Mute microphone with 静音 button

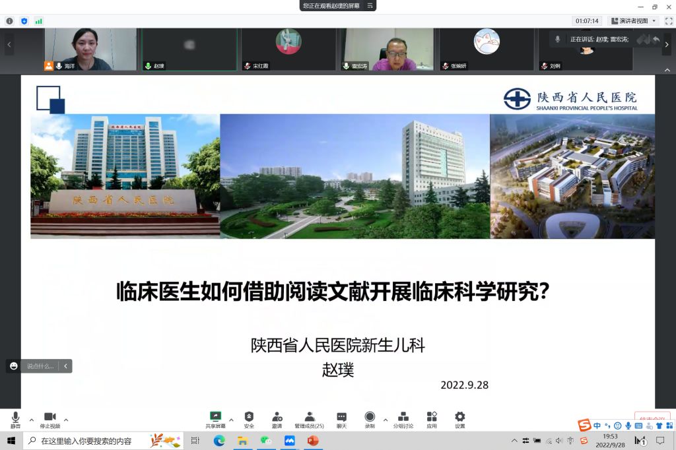[15, 418]
